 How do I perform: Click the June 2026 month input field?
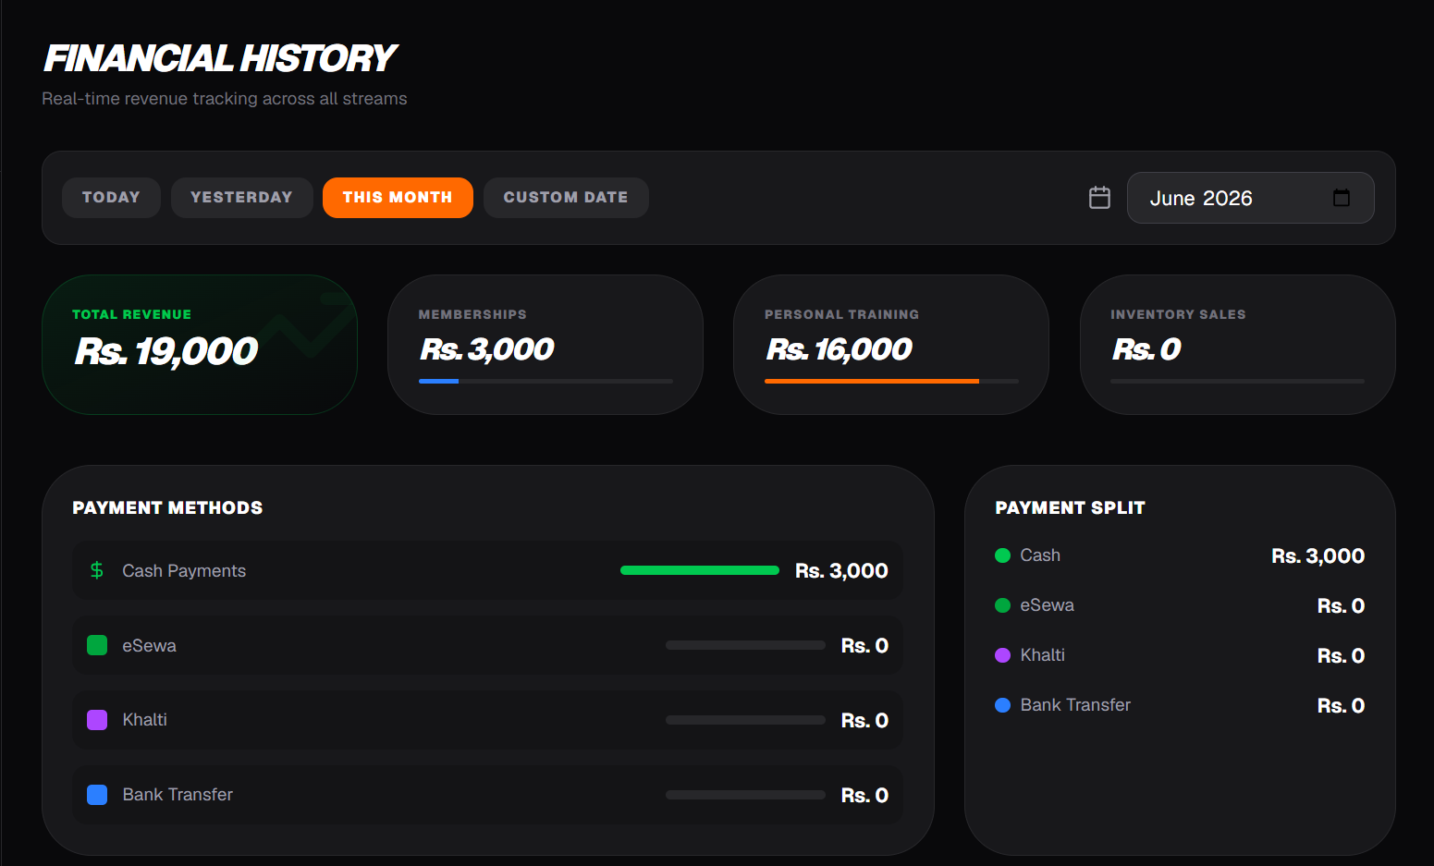pos(1250,198)
